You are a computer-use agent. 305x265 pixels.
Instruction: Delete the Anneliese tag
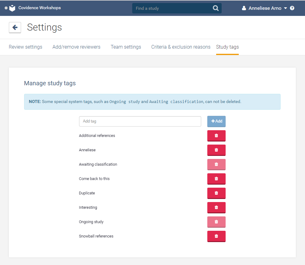216,150
